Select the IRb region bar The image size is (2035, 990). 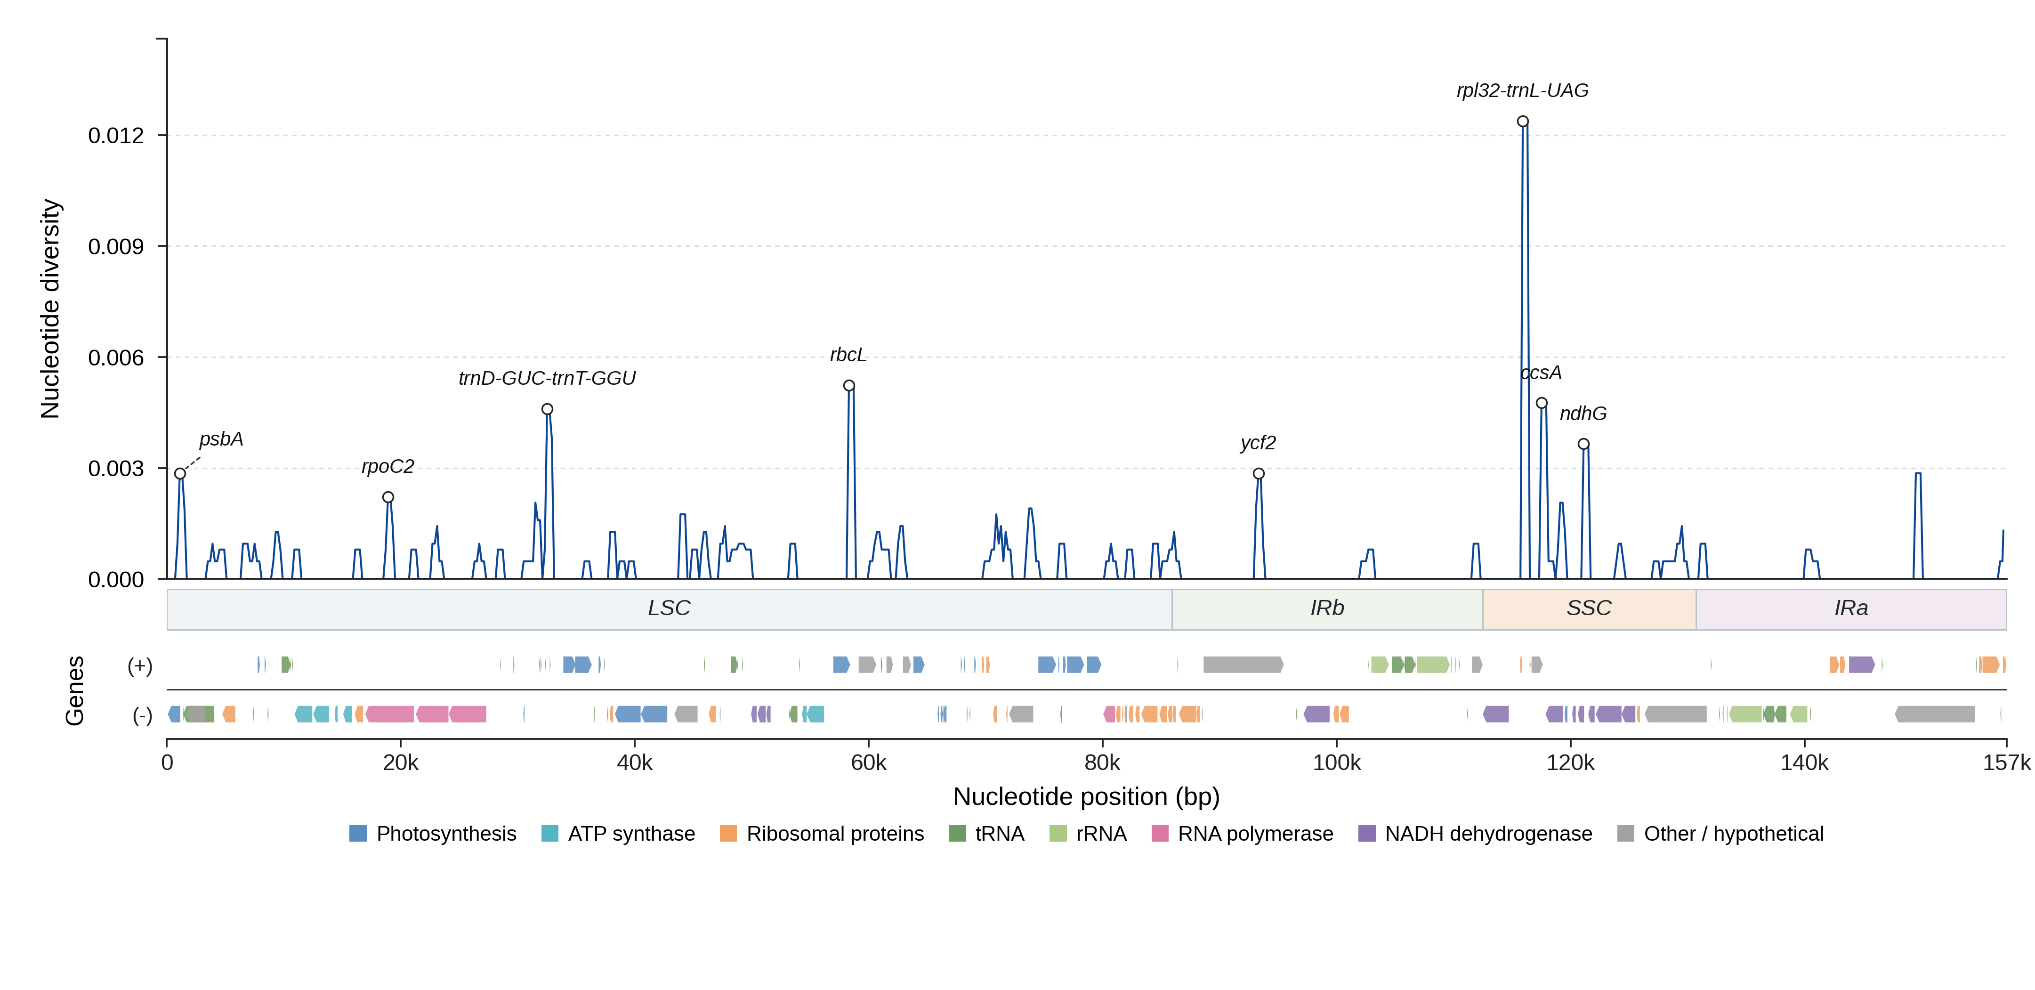coord(1327,609)
